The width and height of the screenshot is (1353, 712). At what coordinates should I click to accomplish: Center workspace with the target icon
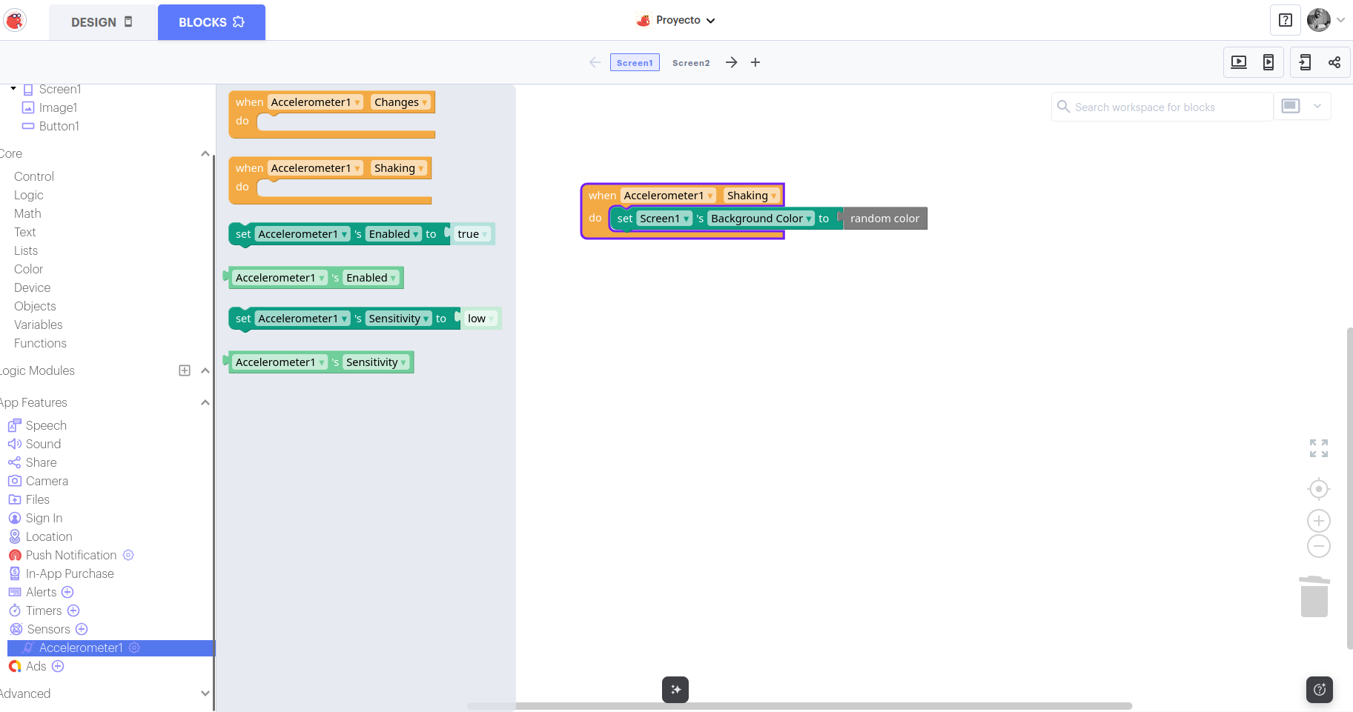pyautogui.click(x=1318, y=489)
